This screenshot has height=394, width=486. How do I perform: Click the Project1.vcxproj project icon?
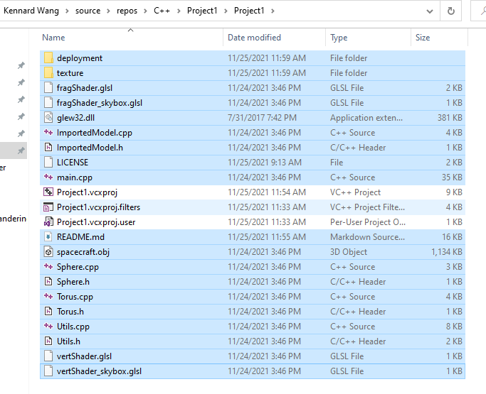48,192
